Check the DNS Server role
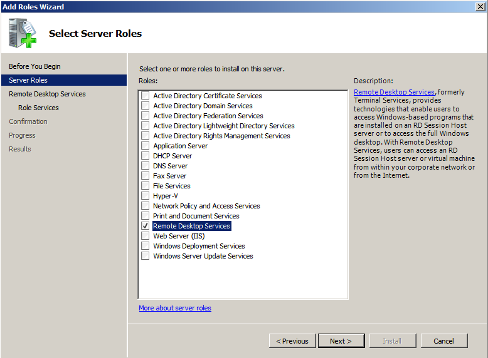 point(145,165)
